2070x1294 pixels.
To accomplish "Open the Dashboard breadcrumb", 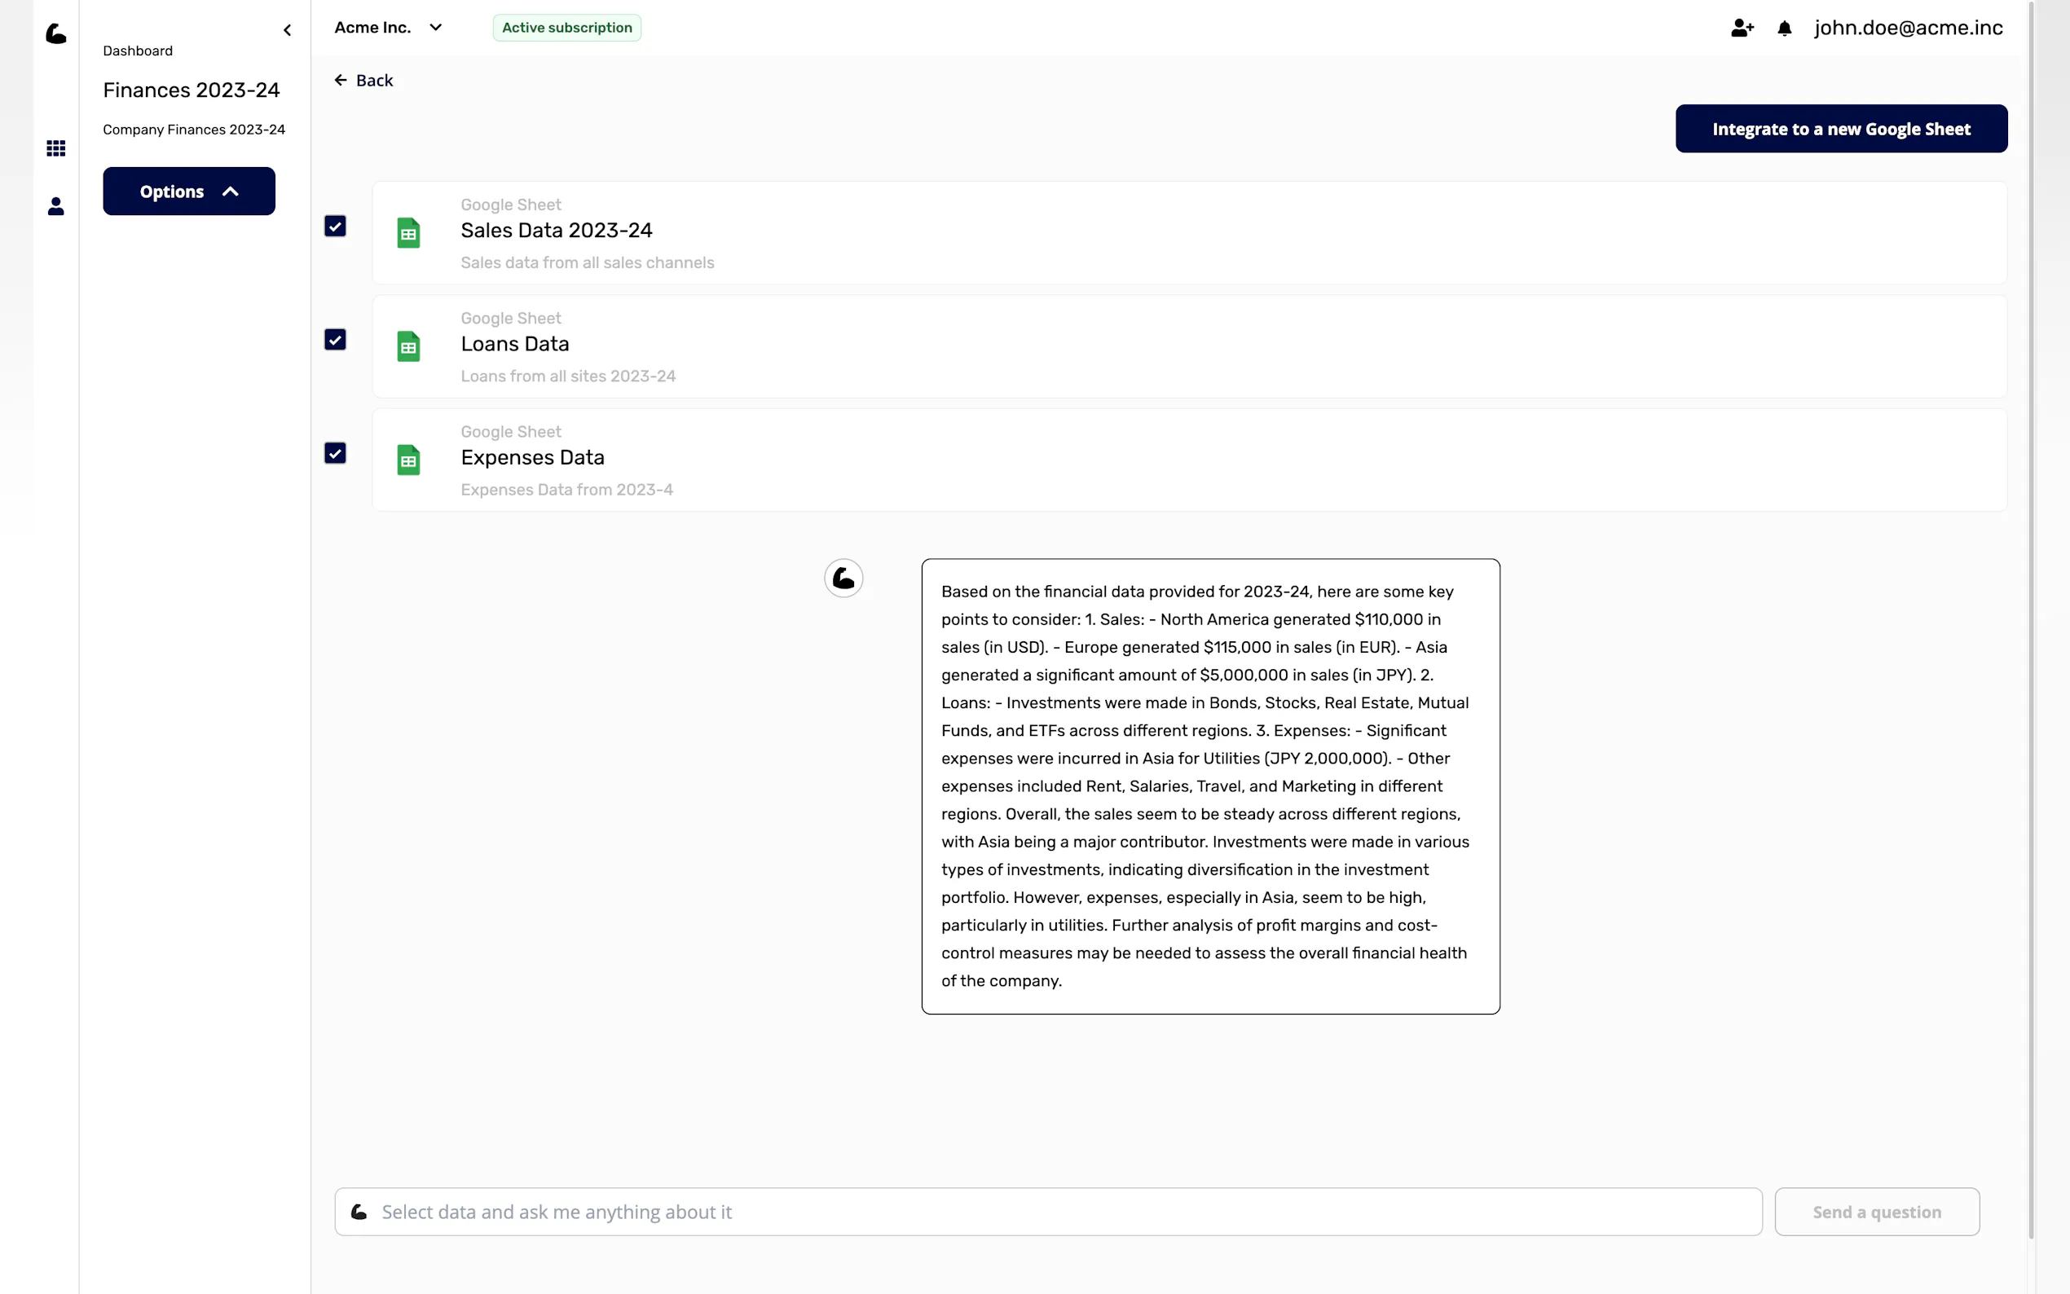I will 138,51.
